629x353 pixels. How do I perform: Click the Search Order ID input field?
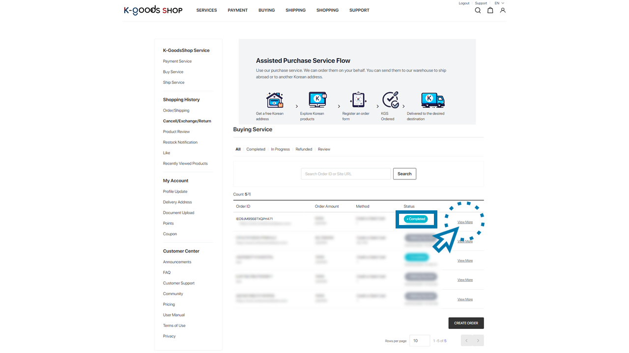[345, 174]
